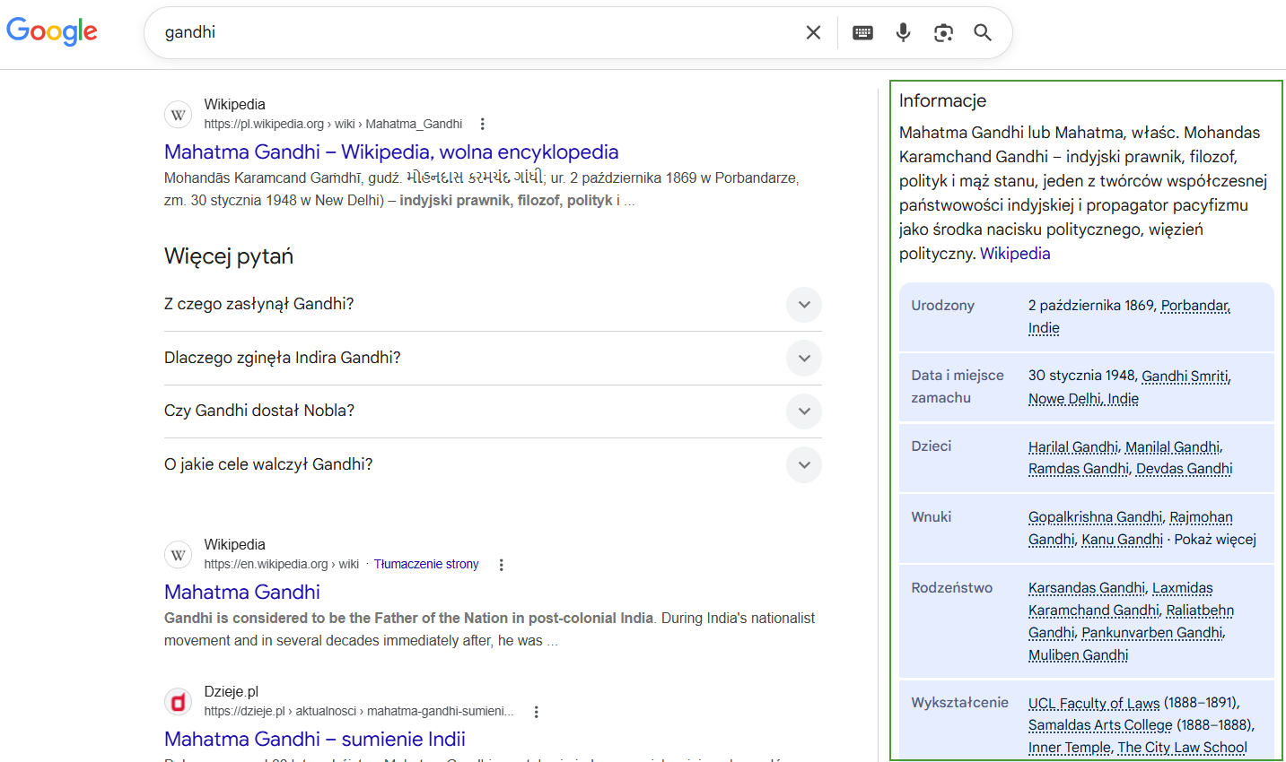
Task: Open the 'Karsandas Gandhi' sibling link
Action: 1087,588
